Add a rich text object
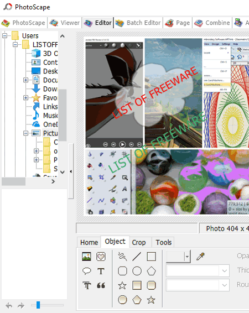The height and width of the screenshot is (313, 249). pyautogui.click(x=87, y=285)
